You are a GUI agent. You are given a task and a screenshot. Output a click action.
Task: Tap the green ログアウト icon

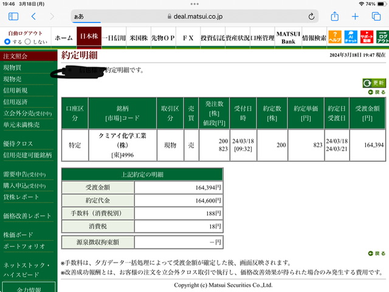pyautogui.click(x=382, y=37)
